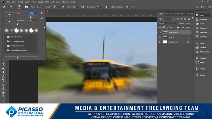Enable airbrush-style build-up icon
The image size is (212, 119).
pos(83,7)
